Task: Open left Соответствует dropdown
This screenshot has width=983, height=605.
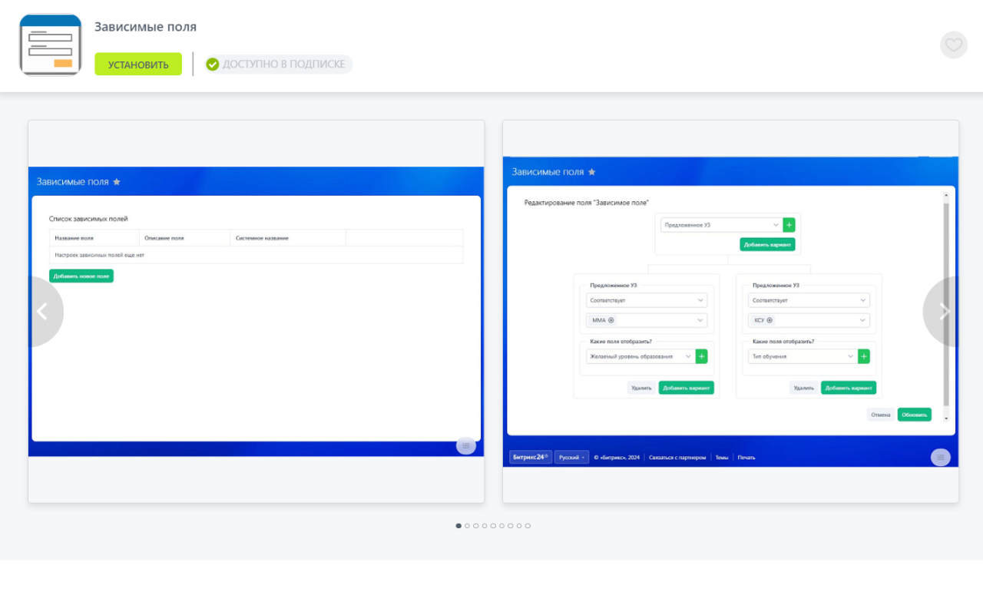Action: click(647, 300)
